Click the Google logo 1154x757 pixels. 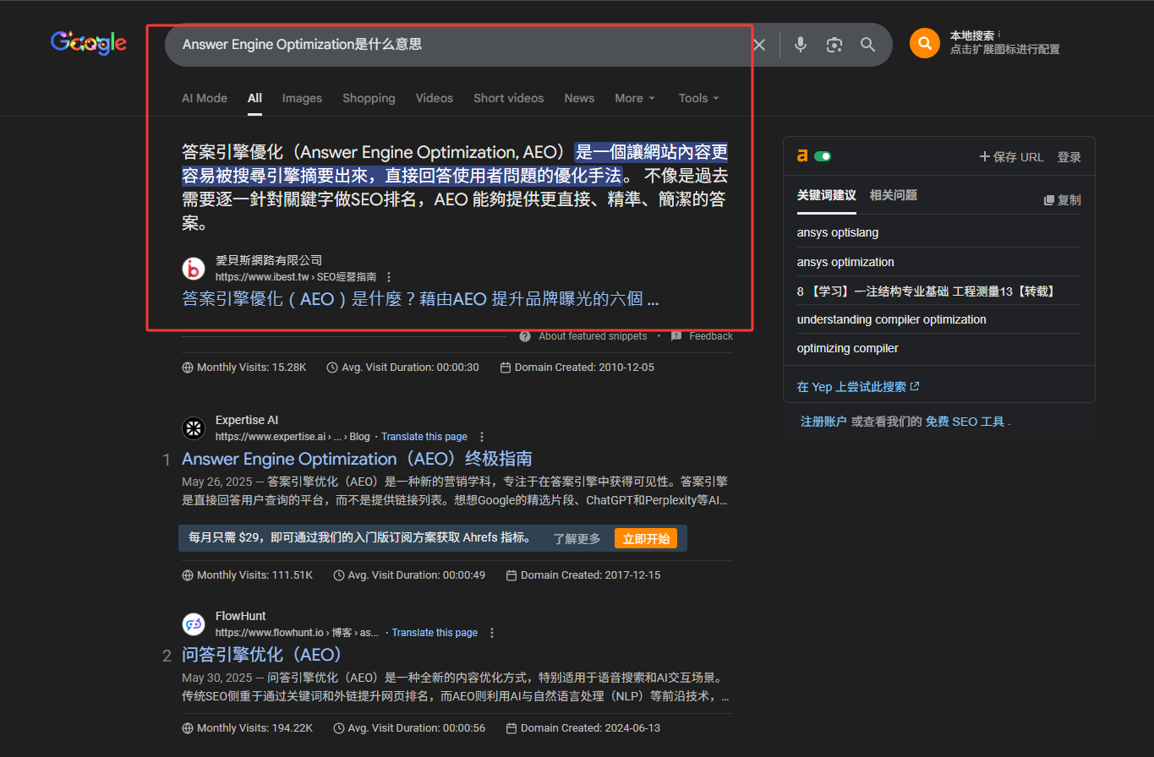point(89,42)
